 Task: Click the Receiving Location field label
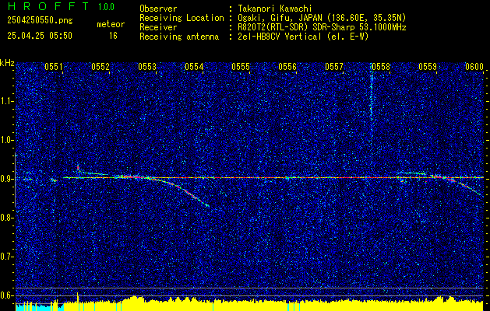pyautogui.click(x=182, y=18)
